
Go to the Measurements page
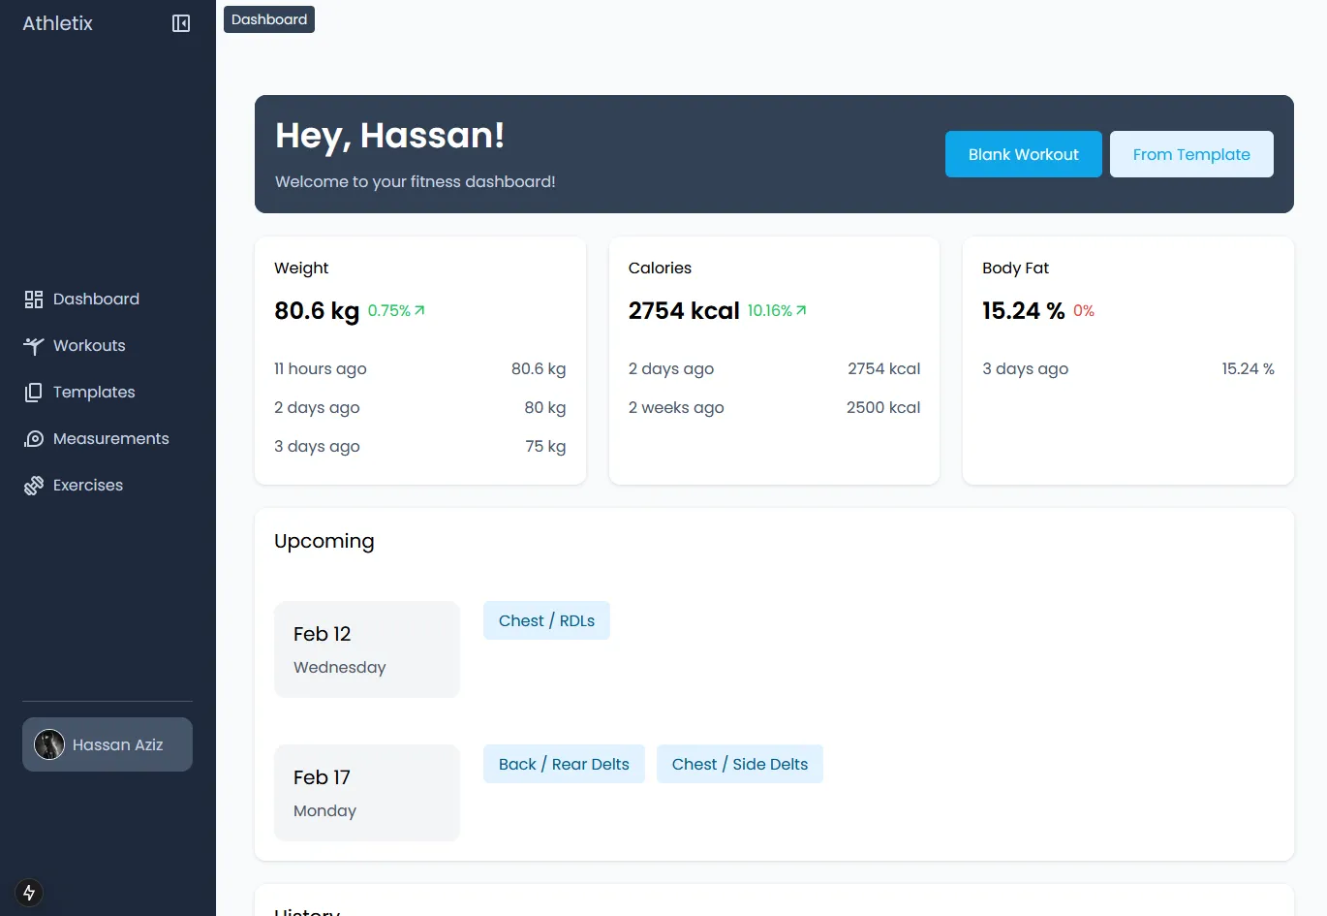[x=110, y=439]
